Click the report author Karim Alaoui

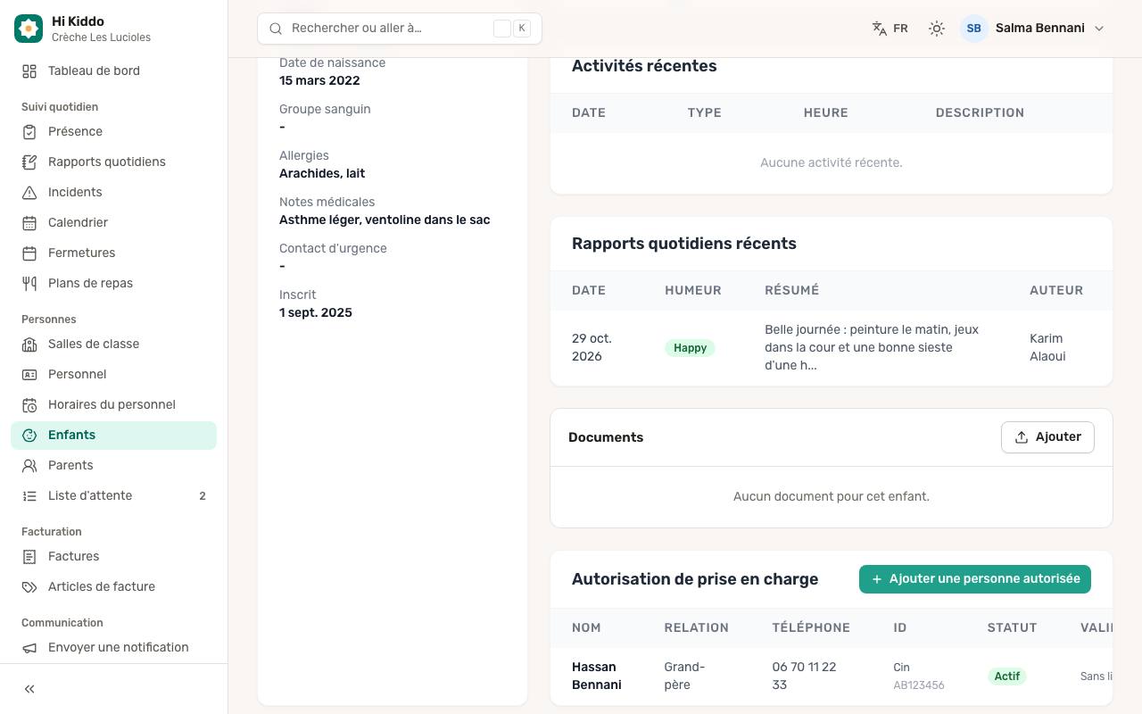(x=1047, y=347)
